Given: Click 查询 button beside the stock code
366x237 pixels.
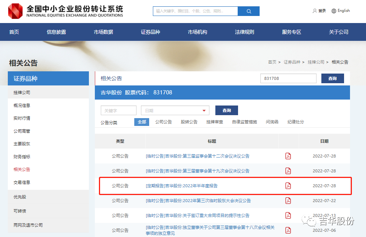Looking at the screenshot, I should click(x=333, y=78).
